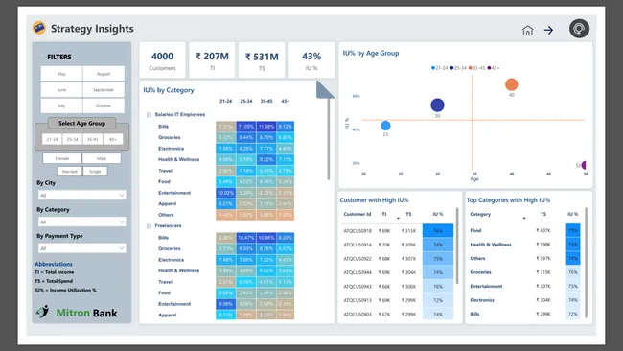Select customer row ATQCUS0913
The width and height of the screenshot is (623, 351).
coord(398,300)
